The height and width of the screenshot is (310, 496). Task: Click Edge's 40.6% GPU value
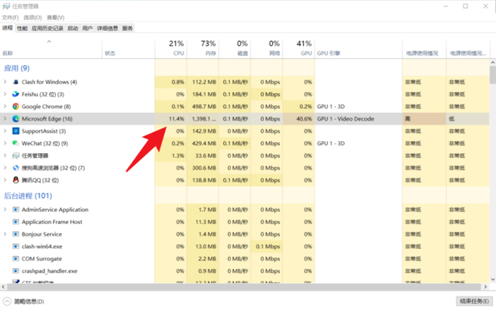(x=304, y=119)
